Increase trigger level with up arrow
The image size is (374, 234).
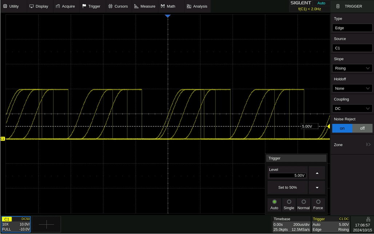(x=317, y=173)
